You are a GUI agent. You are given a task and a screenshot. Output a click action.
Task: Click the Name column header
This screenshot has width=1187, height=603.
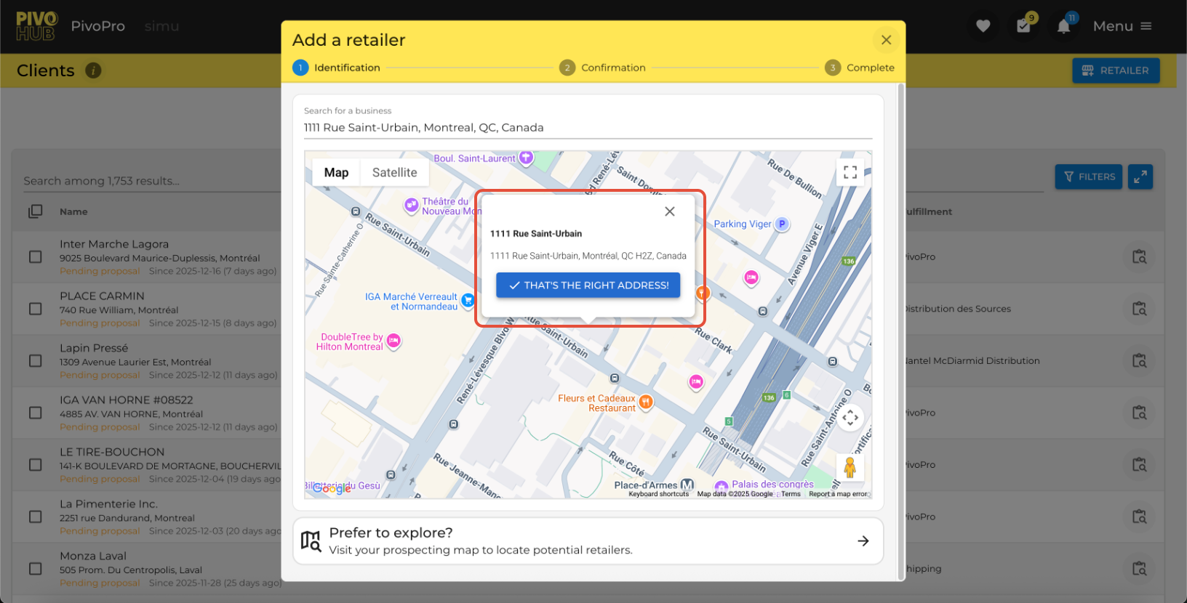73,211
